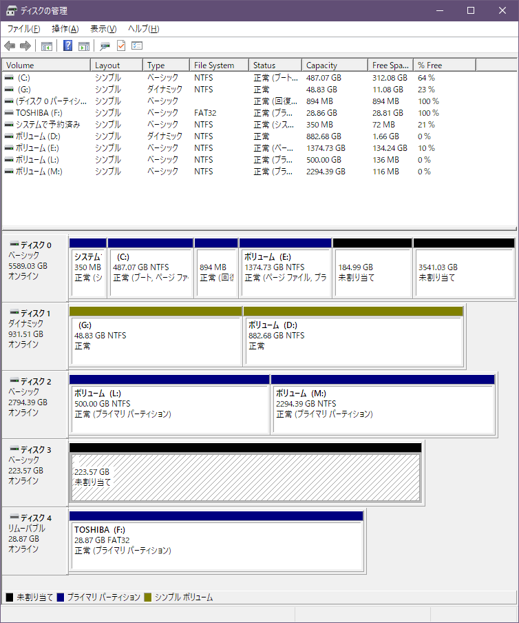This screenshot has width=519, height=623.
Task: Click the 312.08 GB free space cell
Action: [390, 78]
